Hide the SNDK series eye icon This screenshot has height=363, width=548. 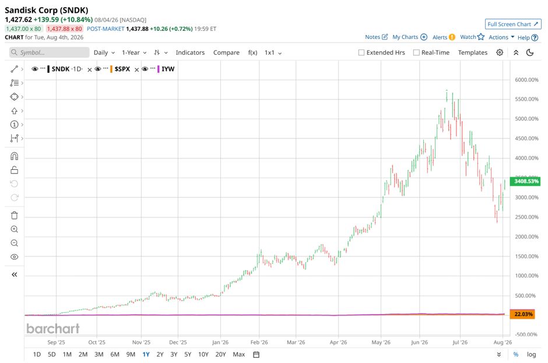pos(34,69)
